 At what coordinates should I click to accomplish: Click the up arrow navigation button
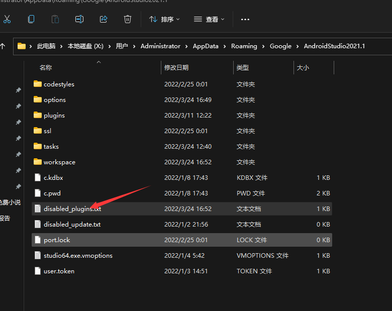pos(3,46)
